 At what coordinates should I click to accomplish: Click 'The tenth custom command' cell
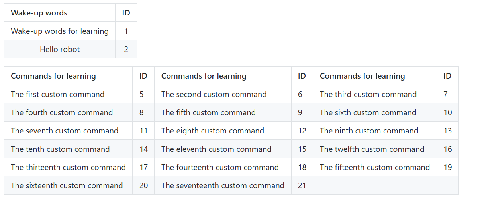69,149
